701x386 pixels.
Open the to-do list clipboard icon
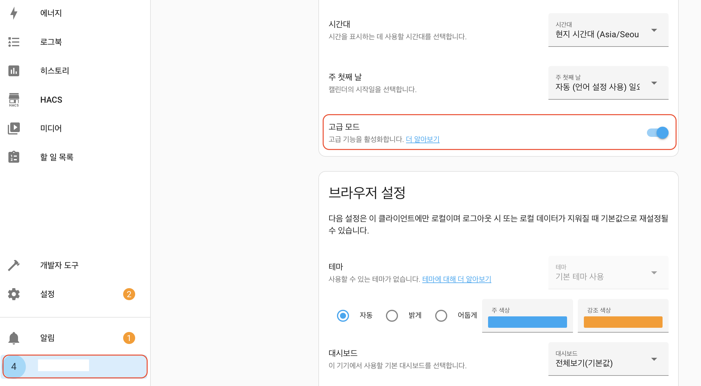pyautogui.click(x=14, y=157)
